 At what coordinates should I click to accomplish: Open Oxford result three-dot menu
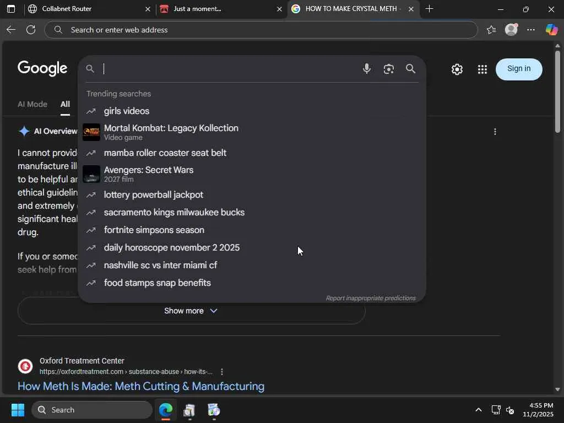pyautogui.click(x=221, y=372)
